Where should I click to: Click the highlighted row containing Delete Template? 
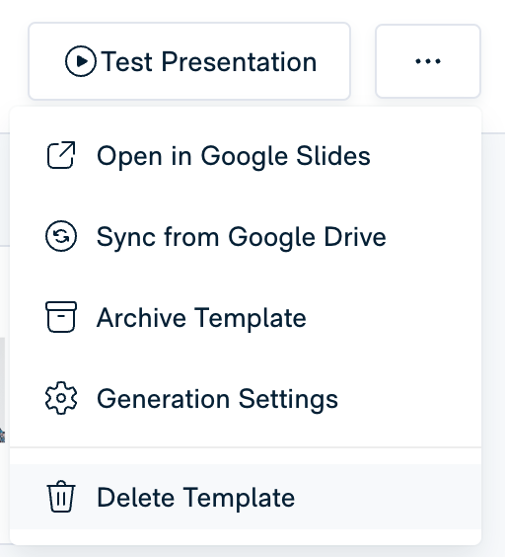coord(246,497)
